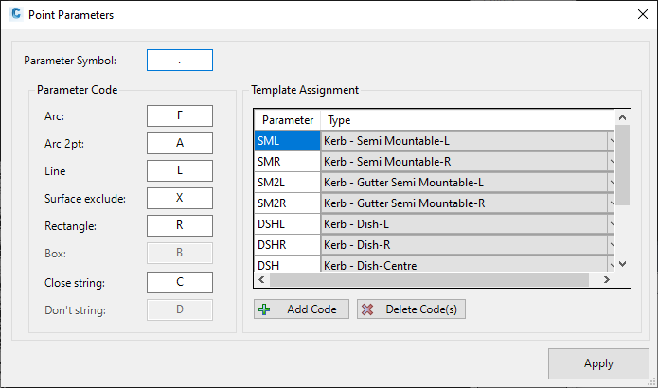Click the green plus Add Code icon
Screen dimensions: 658x388
pos(264,309)
